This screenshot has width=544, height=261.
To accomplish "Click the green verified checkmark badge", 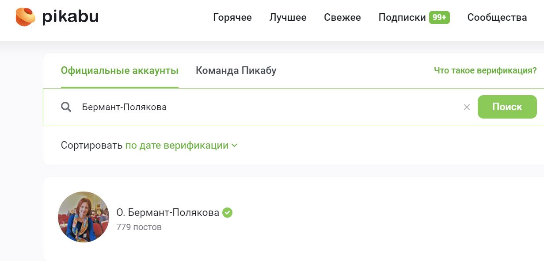I will pos(228,213).
